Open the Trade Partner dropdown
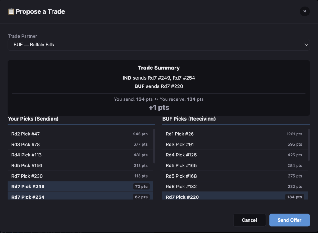This screenshot has height=233, width=318. [x=158, y=45]
